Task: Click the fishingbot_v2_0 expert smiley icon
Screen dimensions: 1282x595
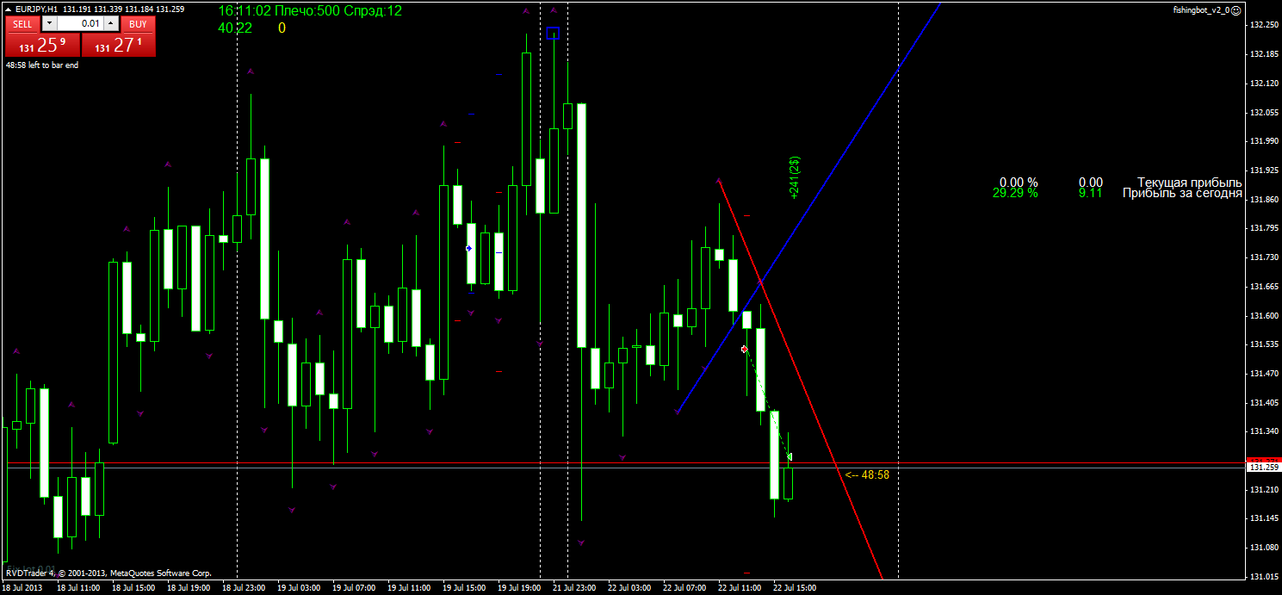Action: click(1236, 10)
